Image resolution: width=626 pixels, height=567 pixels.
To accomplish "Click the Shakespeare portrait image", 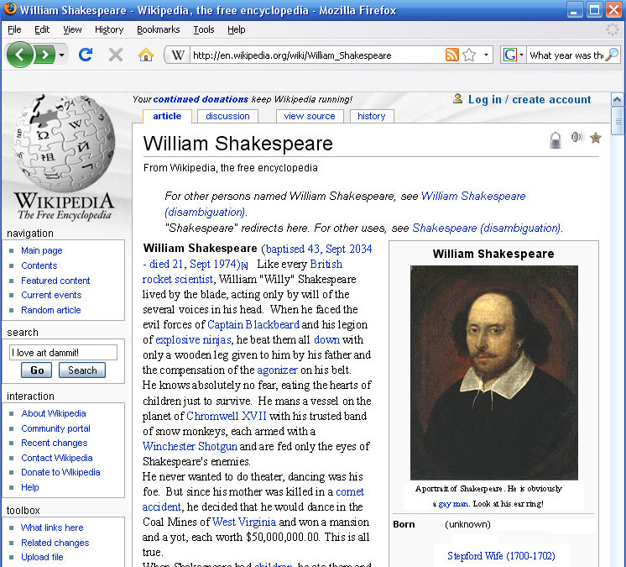I will 494,372.
